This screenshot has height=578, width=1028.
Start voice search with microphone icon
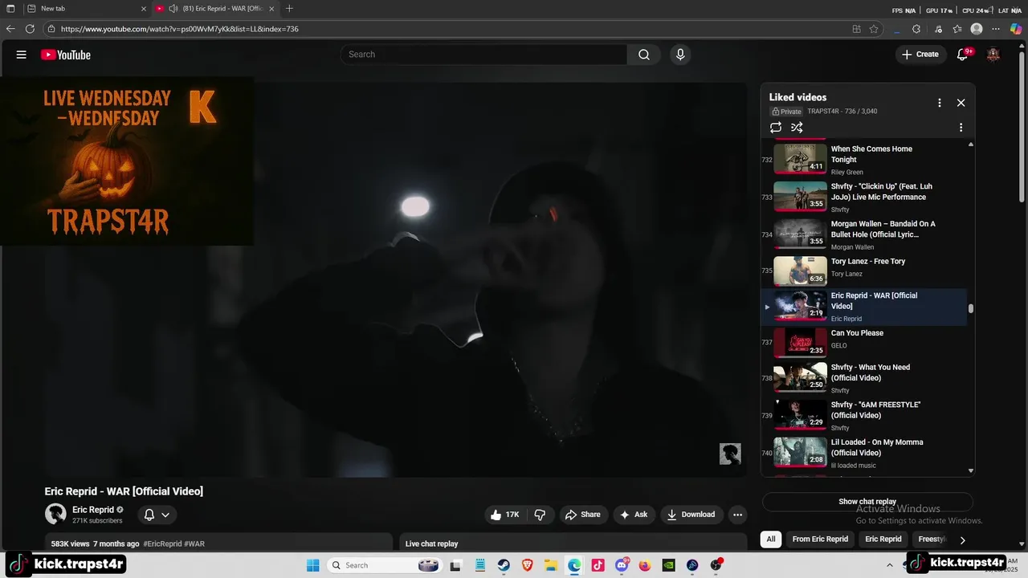680,55
